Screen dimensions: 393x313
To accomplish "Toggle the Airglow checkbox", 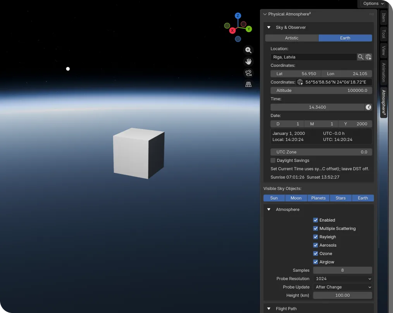I will click(x=315, y=262).
